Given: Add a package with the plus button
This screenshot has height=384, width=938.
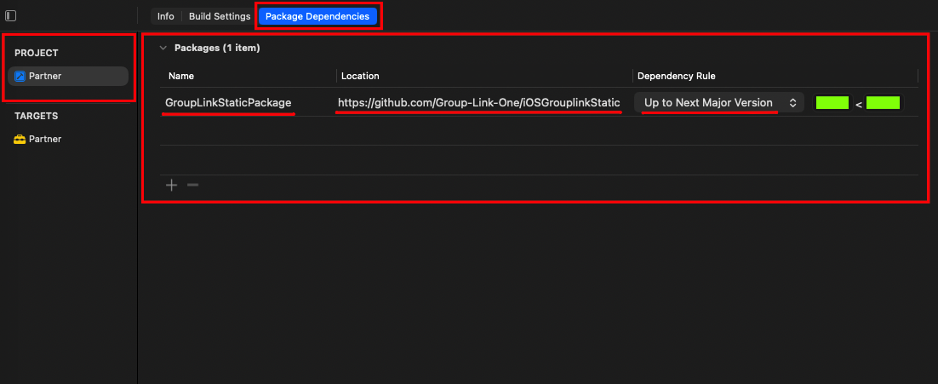Looking at the screenshot, I should point(172,185).
